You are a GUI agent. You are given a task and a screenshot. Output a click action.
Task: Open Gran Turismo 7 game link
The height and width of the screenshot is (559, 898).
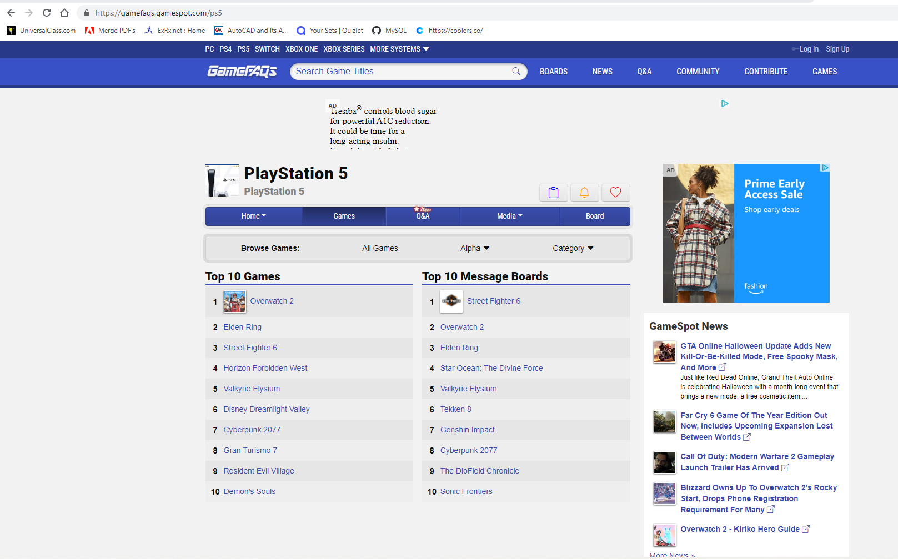pyautogui.click(x=250, y=450)
